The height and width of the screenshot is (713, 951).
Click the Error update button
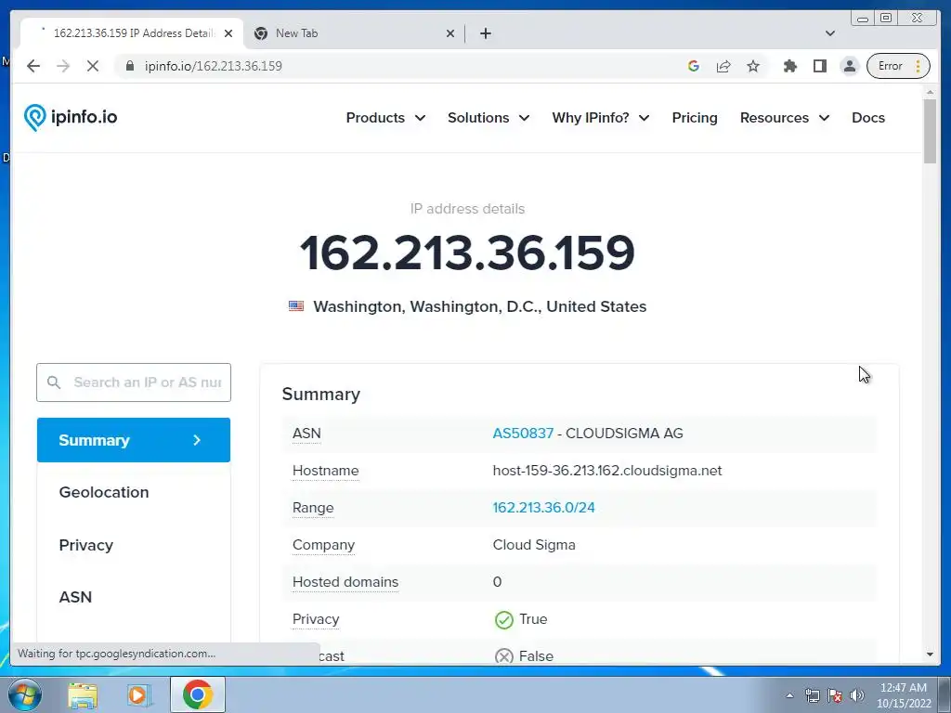pos(898,66)
